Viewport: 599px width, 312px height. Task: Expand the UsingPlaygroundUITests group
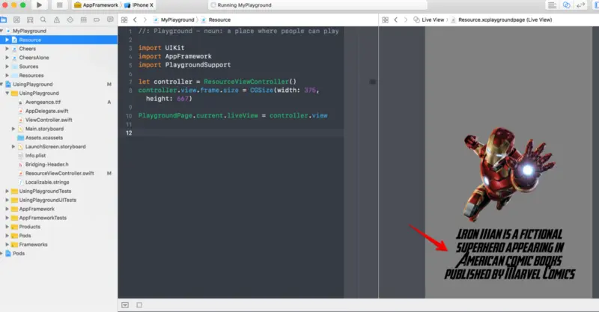click(7, 200)
